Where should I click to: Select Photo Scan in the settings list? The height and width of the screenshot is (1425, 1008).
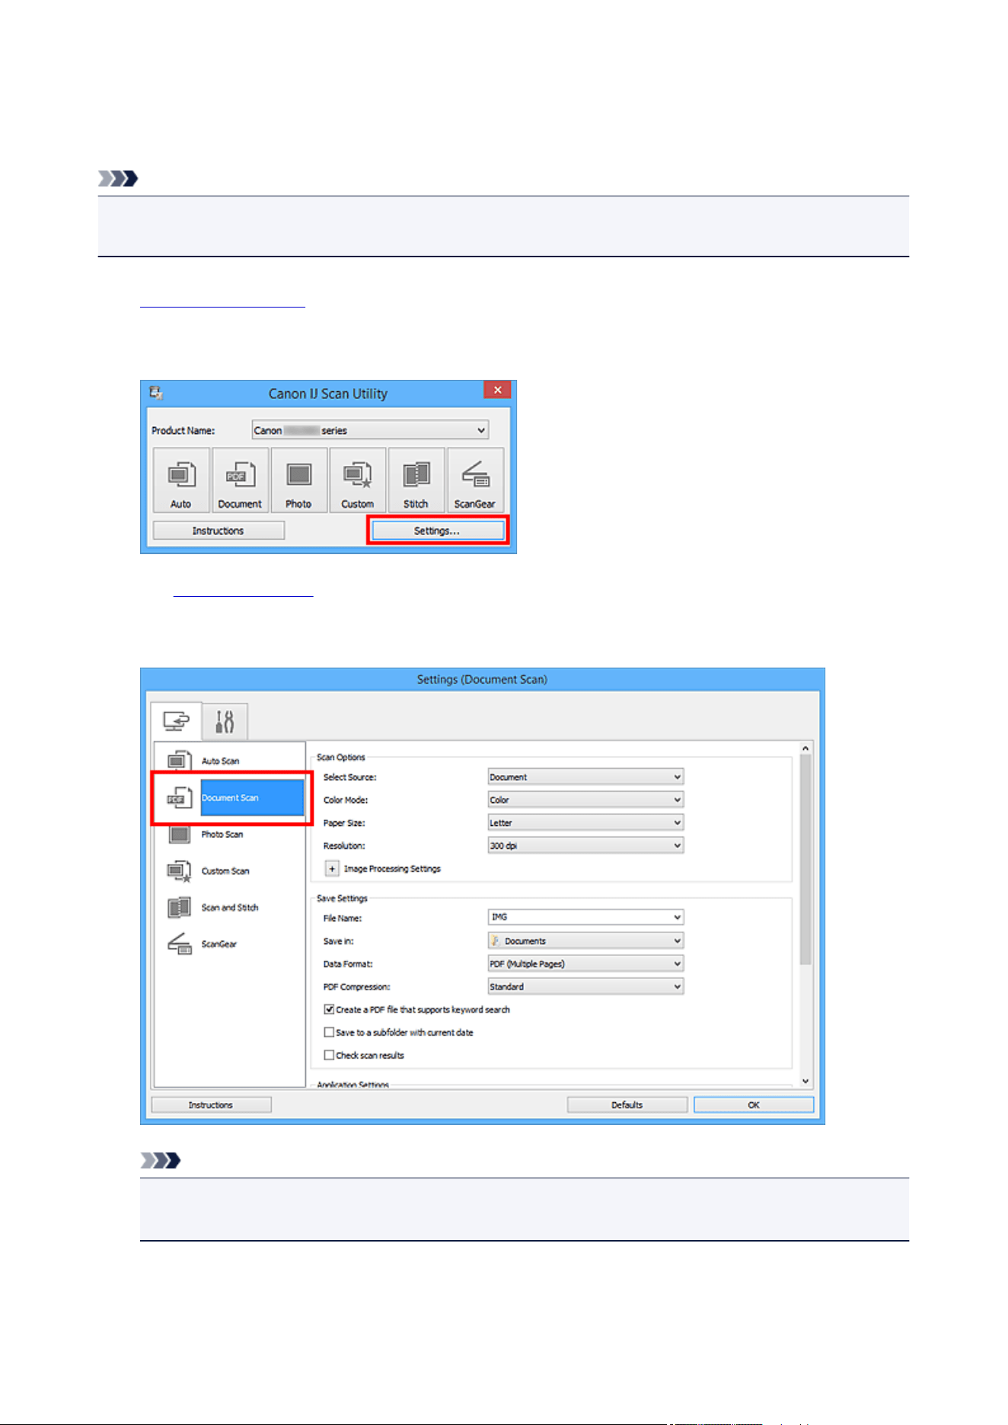pos(229,834)
